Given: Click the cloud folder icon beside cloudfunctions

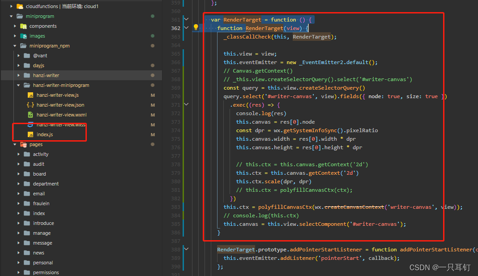Looking at the screenshot, I should 20,6.
